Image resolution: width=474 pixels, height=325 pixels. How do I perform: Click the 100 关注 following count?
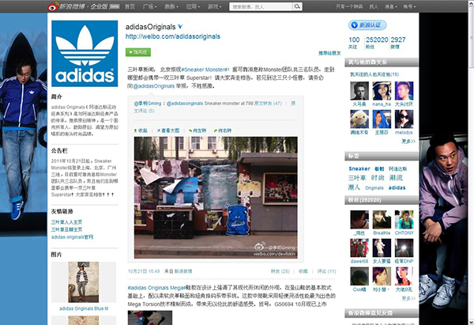pos(354,43)
